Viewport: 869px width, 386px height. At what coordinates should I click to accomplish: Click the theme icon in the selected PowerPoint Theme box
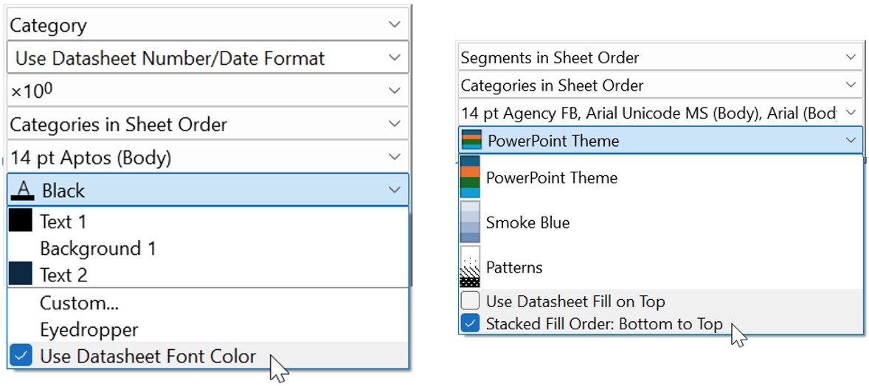[x=471, y=140]
